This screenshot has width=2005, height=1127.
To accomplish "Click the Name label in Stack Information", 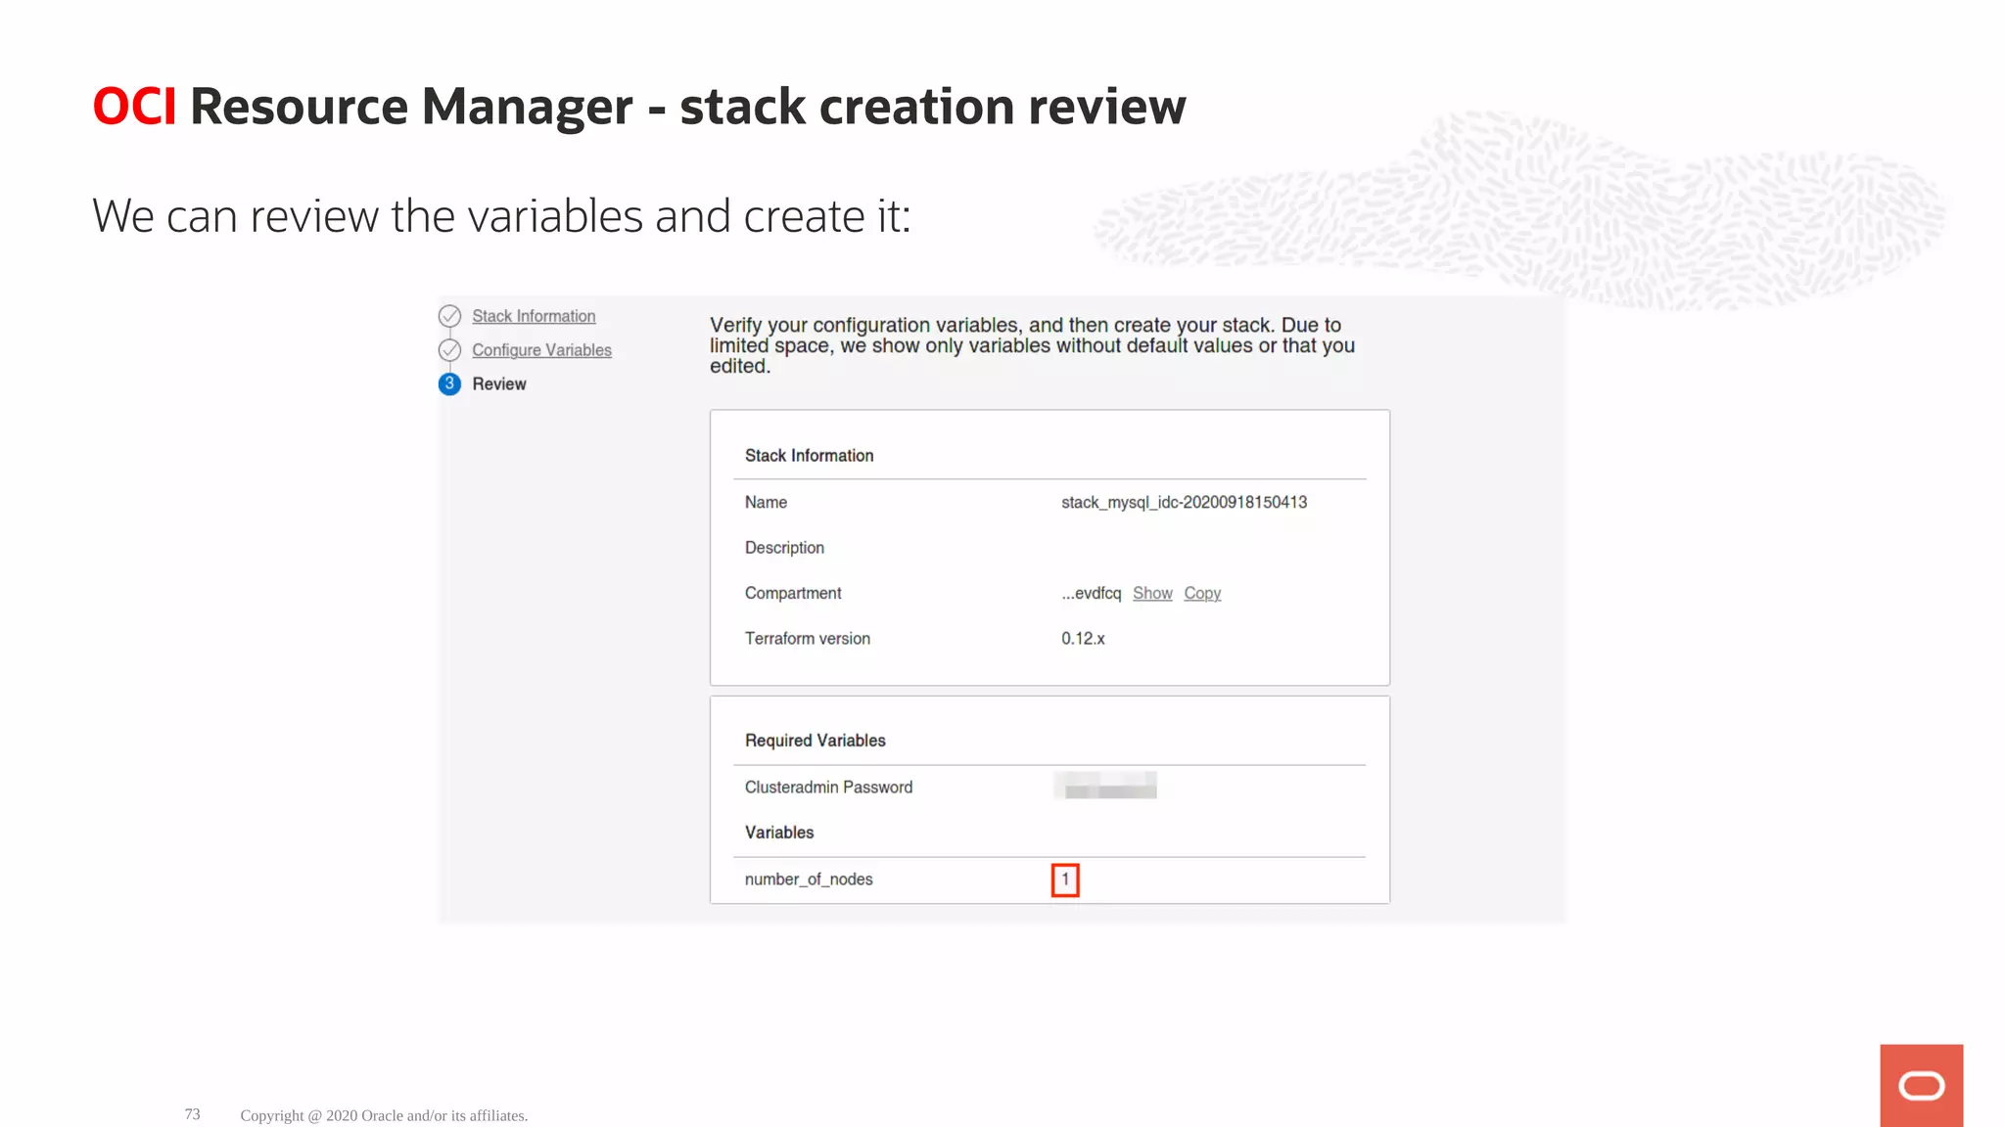I will 766,502.
